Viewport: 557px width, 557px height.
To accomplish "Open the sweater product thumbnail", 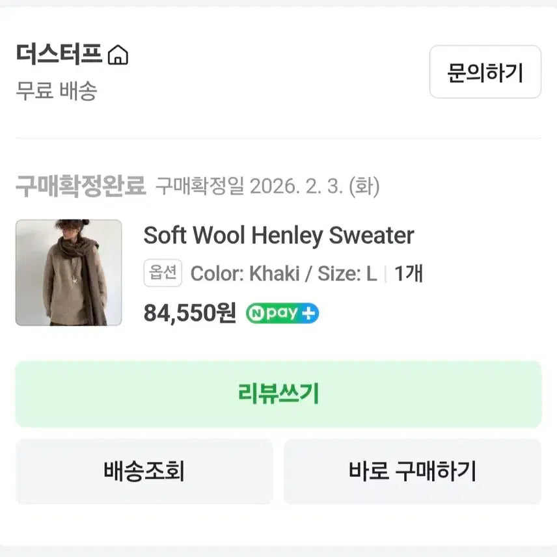I will 68,273.
